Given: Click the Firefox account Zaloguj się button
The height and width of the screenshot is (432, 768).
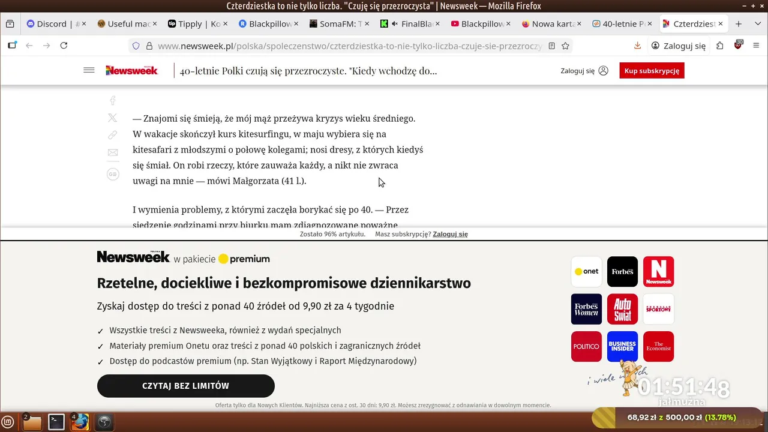Looking at the screenshot, I should [x=679, y=46].
